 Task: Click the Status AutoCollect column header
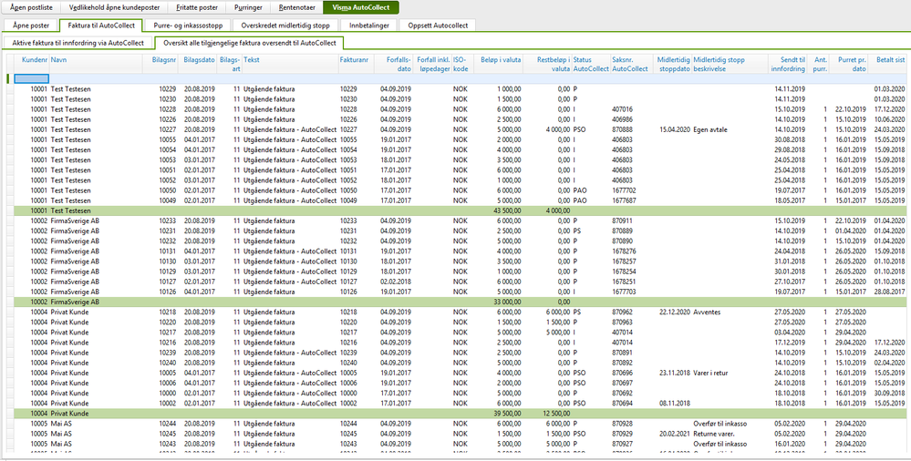(x=591, y=64)
